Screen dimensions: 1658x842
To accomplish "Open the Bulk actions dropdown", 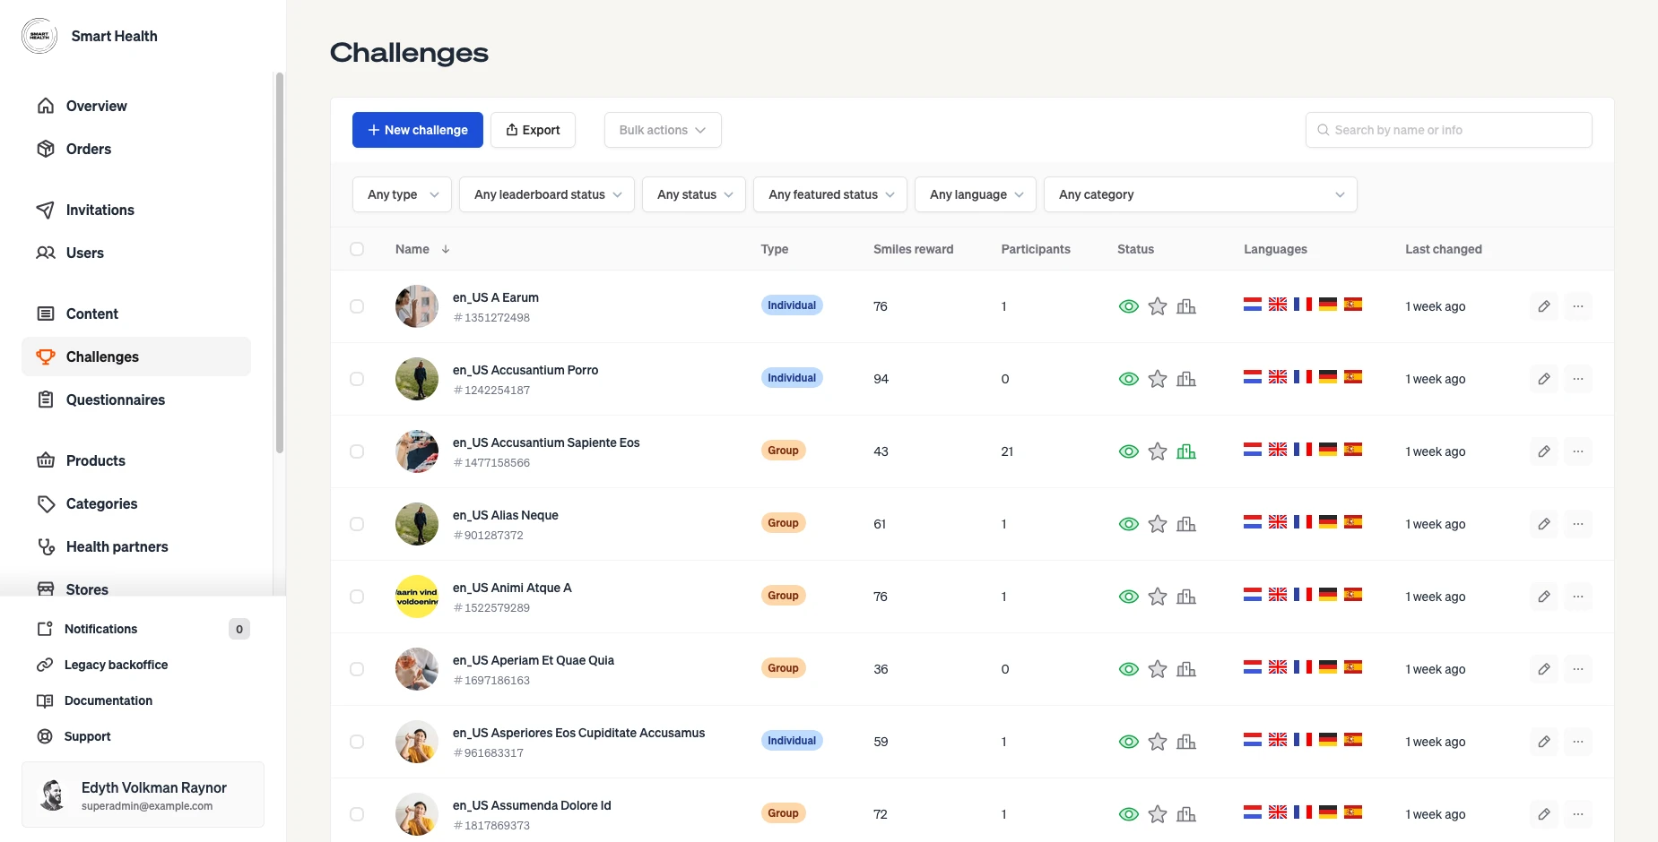I will [x=663, y=130].
